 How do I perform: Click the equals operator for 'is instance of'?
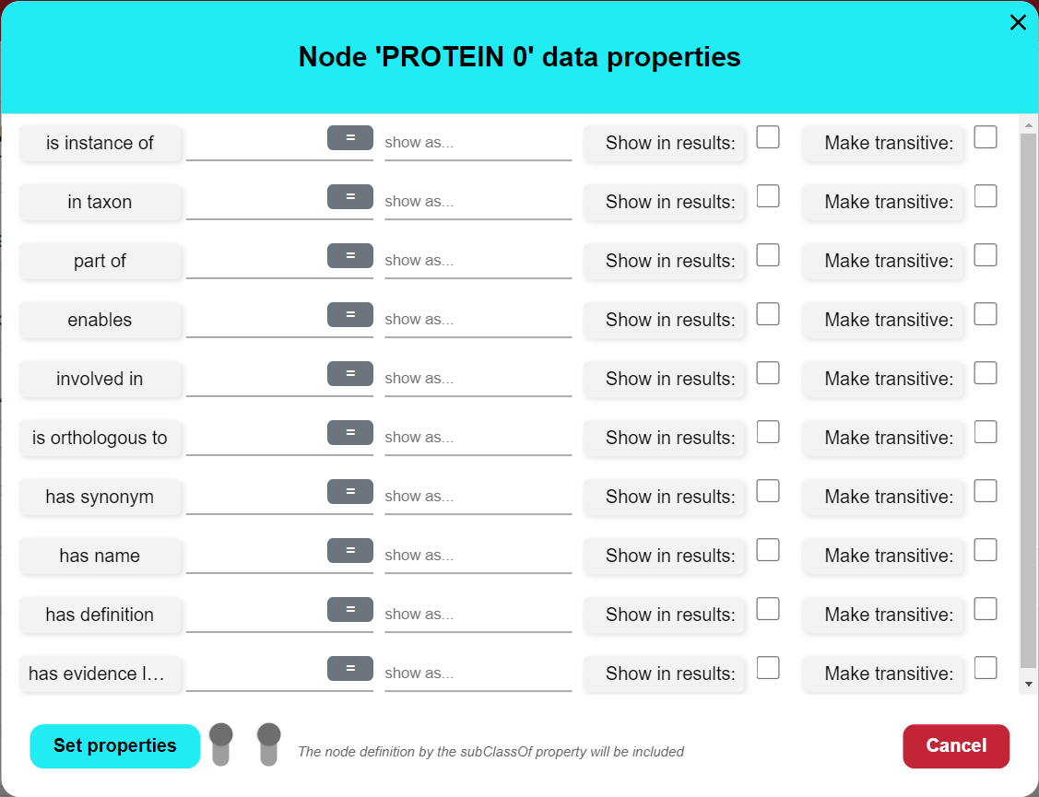click(x=350, y=137)
